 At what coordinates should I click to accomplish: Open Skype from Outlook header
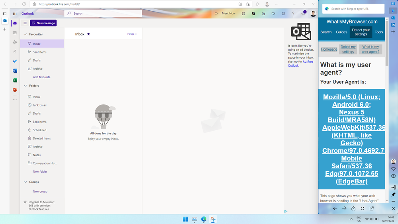coord(253,14)
